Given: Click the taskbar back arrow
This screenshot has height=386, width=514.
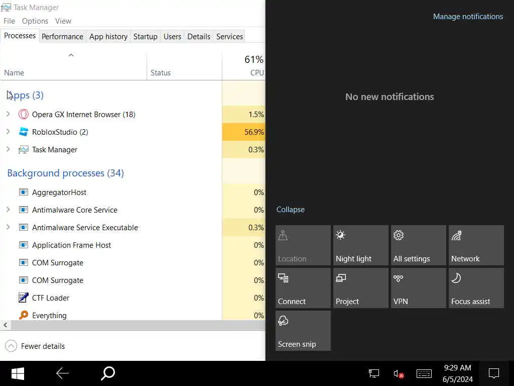Looking at the screenshot, I should [x=62, y=373].
